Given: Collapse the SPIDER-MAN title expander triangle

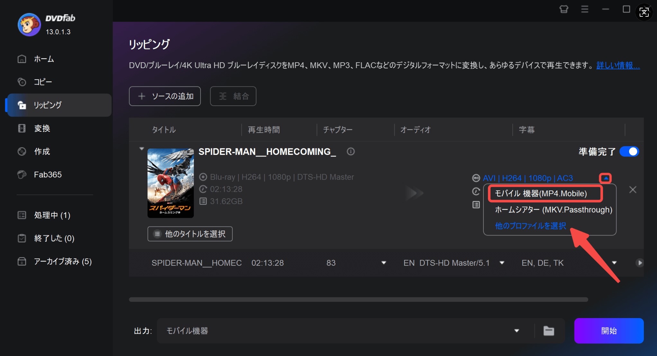Looking at the screenshot, I should (141, 149).
